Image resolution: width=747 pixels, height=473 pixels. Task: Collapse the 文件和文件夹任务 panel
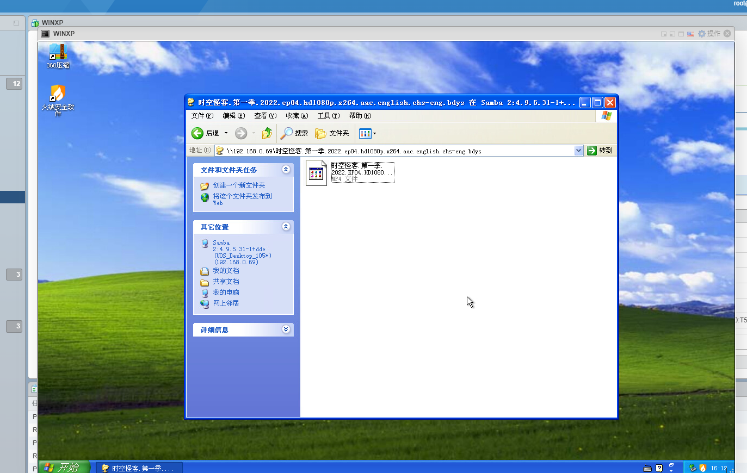286,170
